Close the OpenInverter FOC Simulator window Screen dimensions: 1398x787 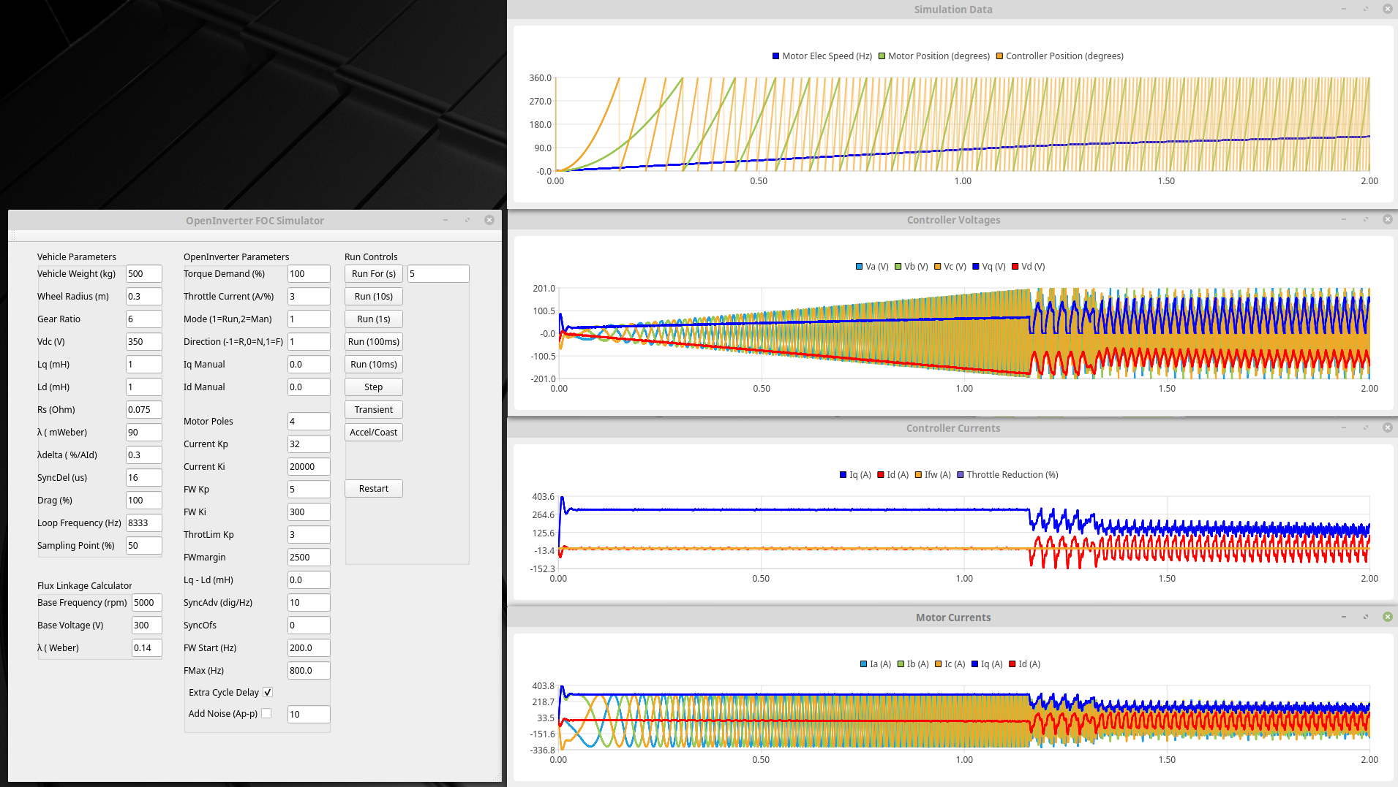[489, 220]
